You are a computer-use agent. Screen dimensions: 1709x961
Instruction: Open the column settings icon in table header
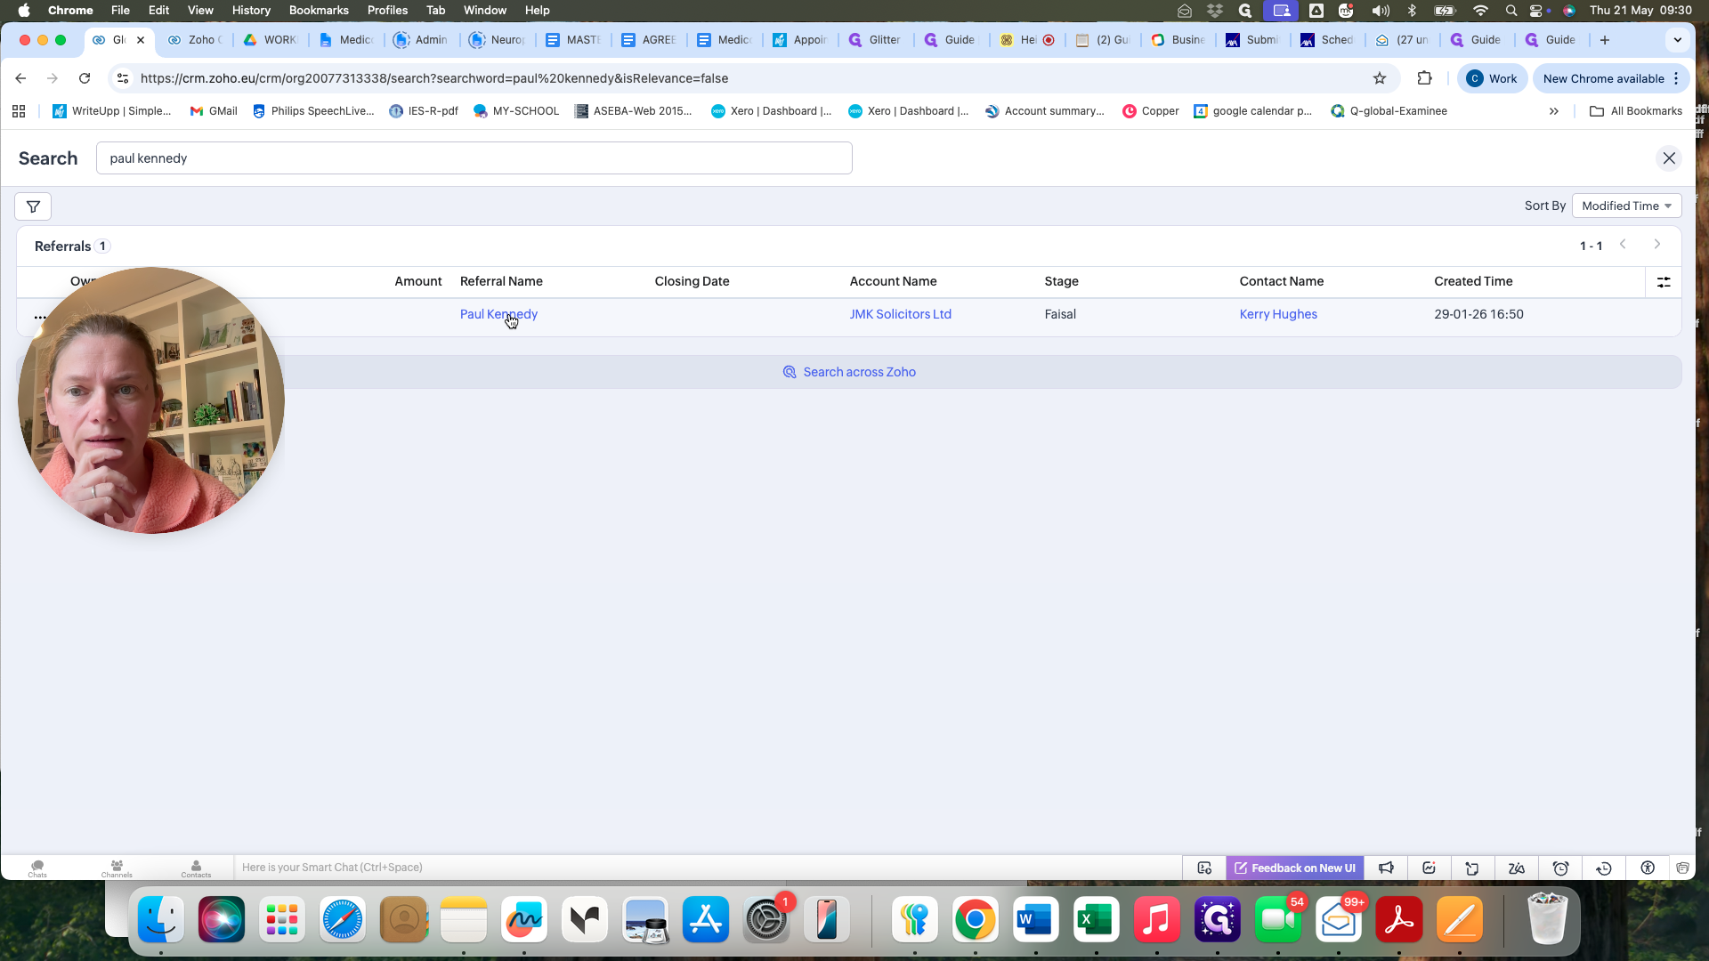click(1663, 282)
